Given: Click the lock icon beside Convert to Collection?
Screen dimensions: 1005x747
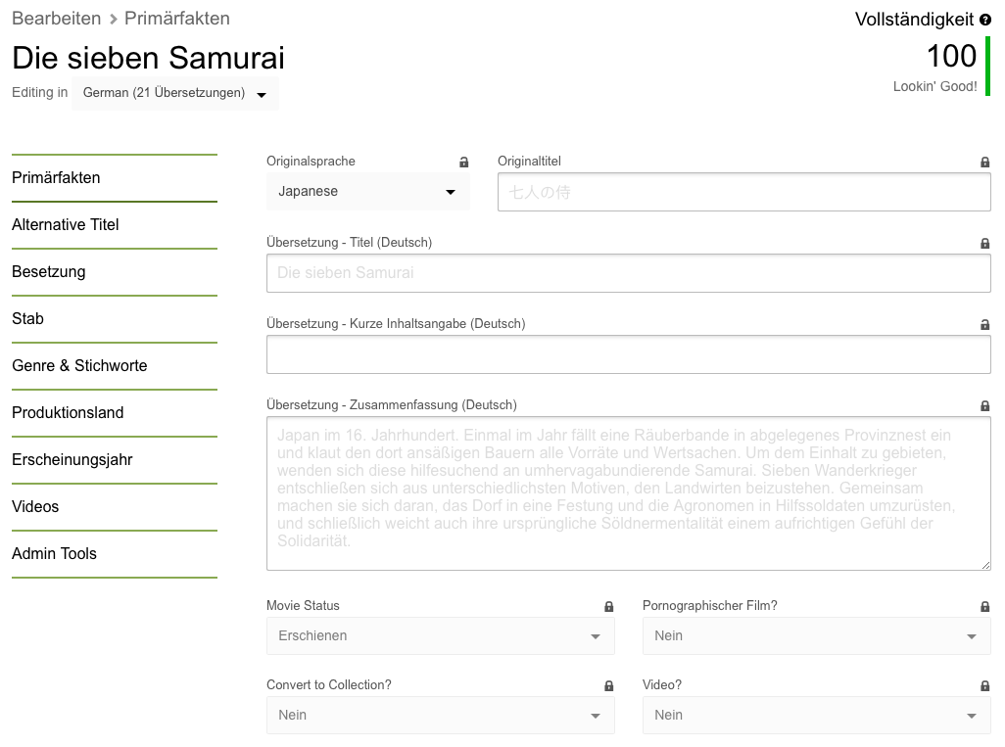Looking at the screenshot, I should (609, 685).
